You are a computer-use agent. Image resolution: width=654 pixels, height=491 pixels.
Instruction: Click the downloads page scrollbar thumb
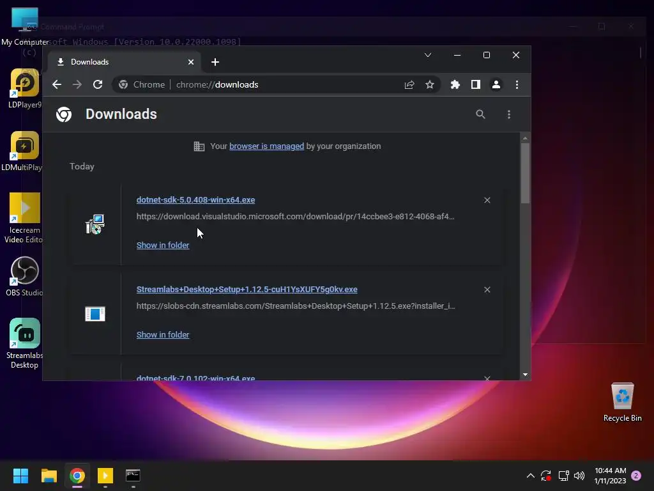pyautogui.click(x=525, y=173)
